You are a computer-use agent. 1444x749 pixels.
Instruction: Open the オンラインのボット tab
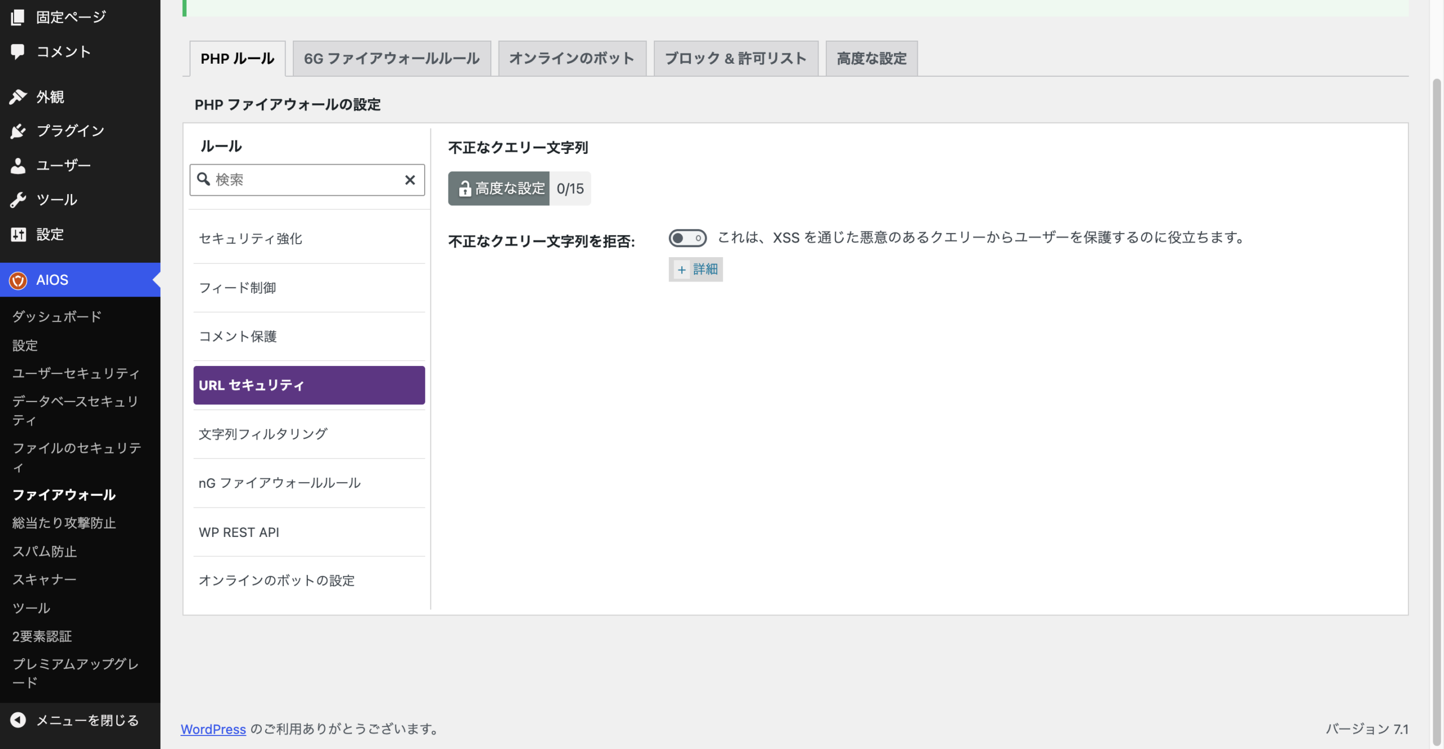click(572, 58)
